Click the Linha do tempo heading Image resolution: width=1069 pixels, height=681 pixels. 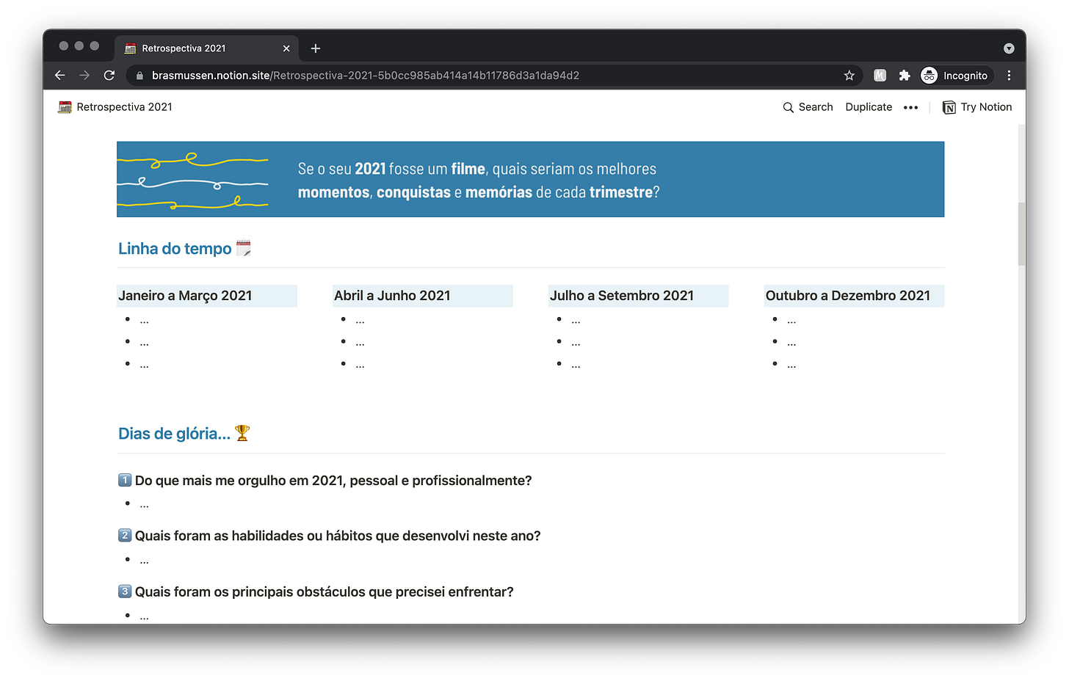coord(175,249)
